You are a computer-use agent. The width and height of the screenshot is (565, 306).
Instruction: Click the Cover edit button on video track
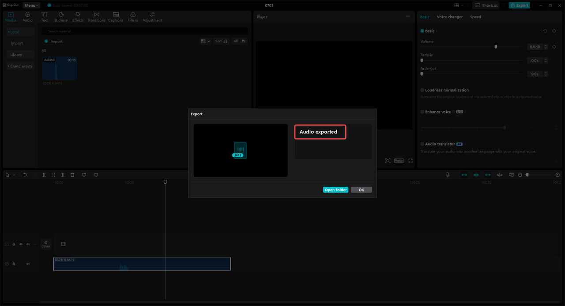click(46, 244)
